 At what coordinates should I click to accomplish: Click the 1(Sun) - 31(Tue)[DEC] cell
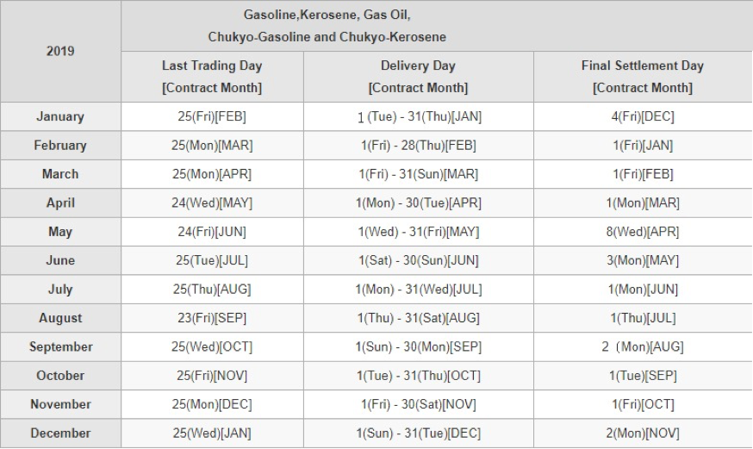pos(418,433)
